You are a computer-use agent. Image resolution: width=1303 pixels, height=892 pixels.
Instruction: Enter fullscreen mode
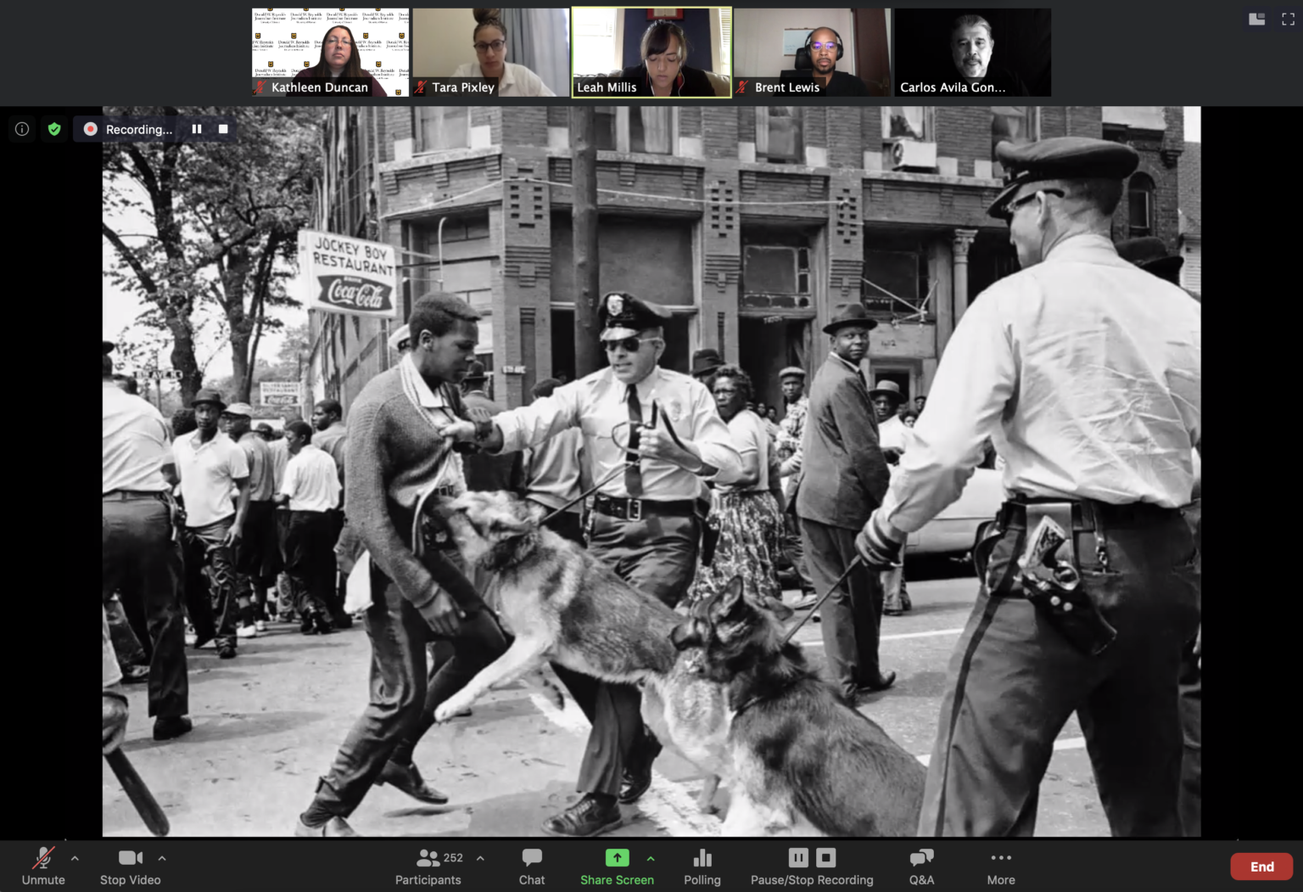coord(1288,18)
